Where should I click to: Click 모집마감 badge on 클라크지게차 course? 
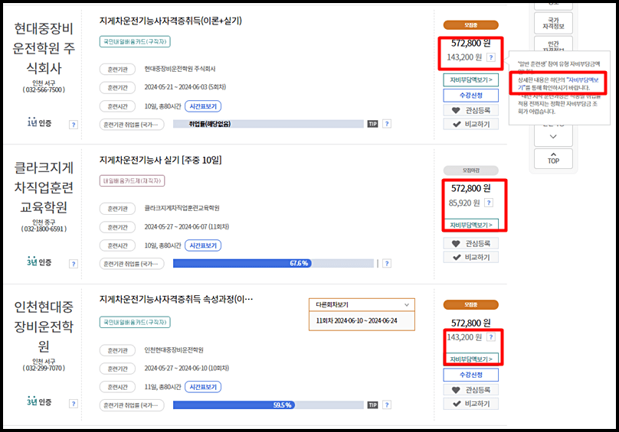tap(471, 171)
